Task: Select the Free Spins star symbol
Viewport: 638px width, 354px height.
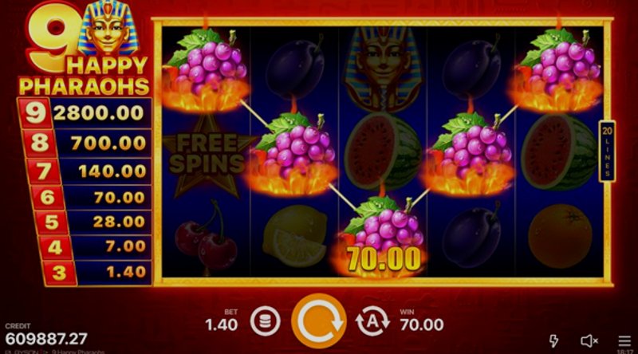Action: pyautogui.click(x=207, y=155)
